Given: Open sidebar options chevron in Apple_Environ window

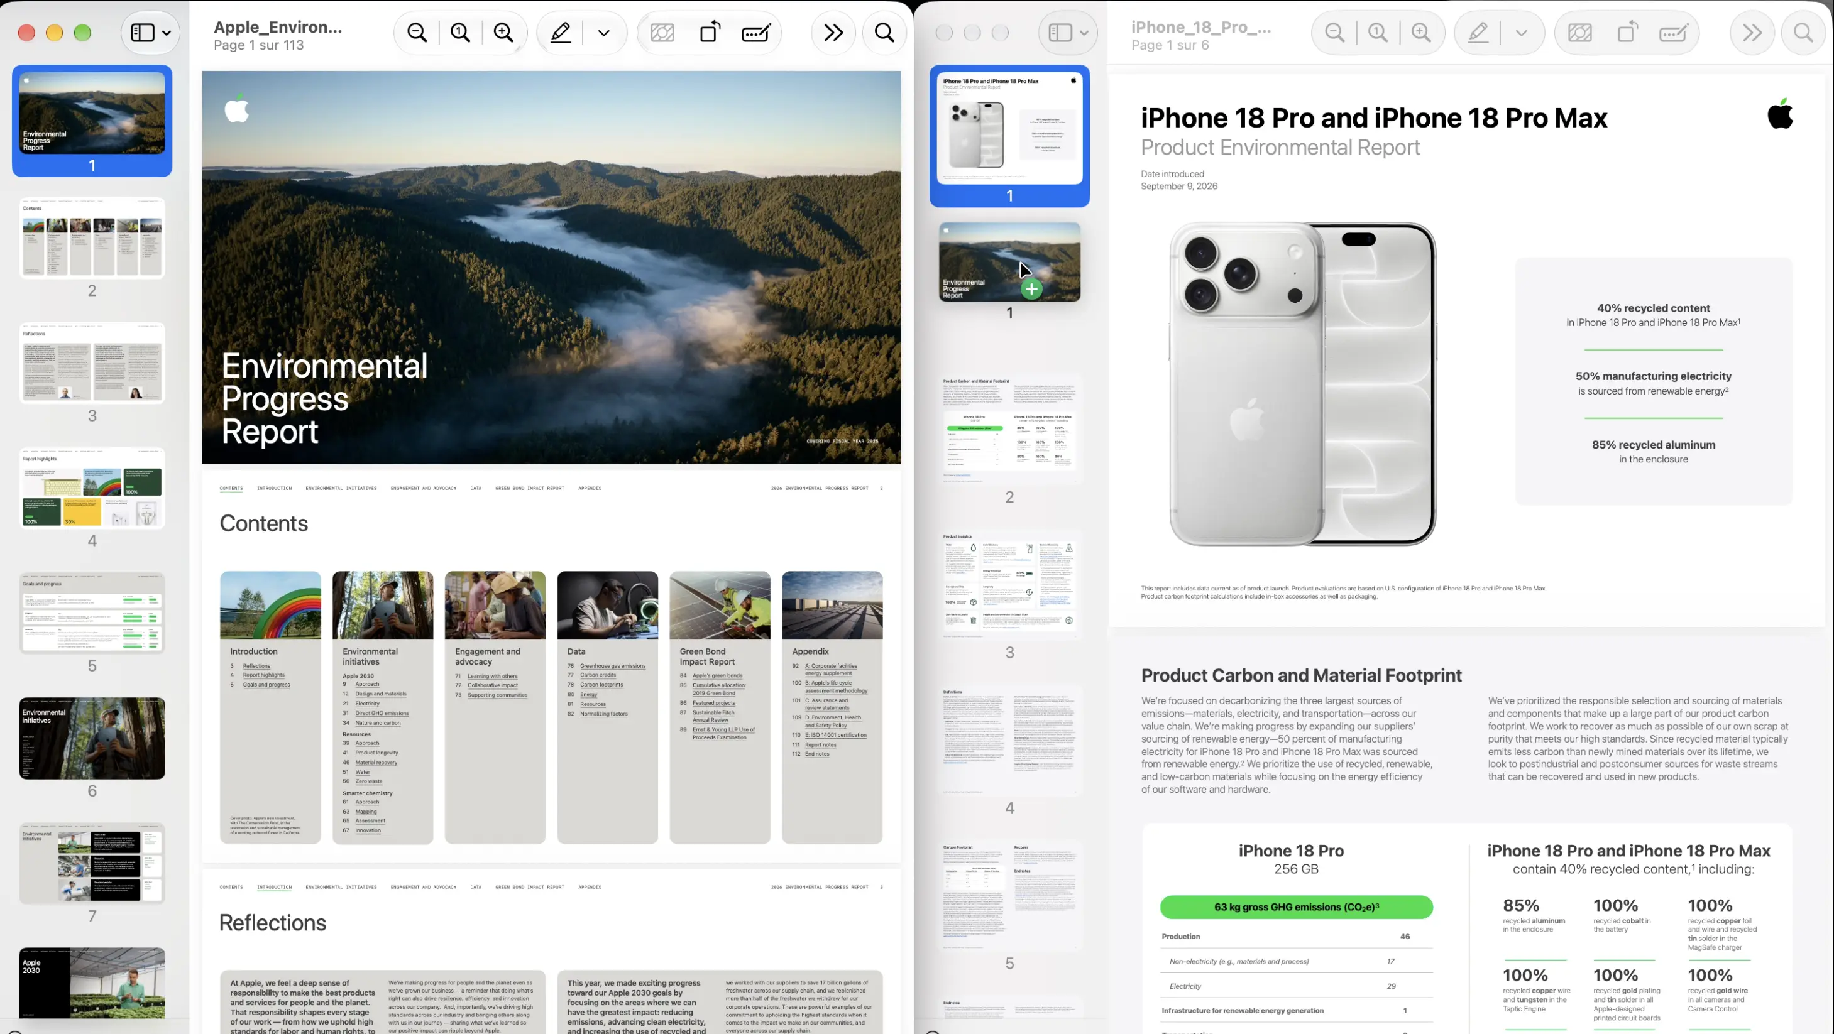Looking at the screenshot, I should pos(167,33).
